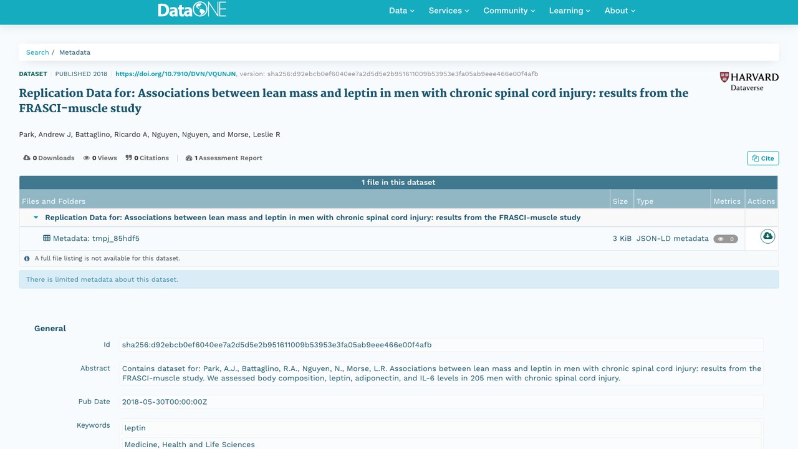This screenshot has width=798, height=449.
Task: Click the leptin keyword
Action: pos(441,428)
